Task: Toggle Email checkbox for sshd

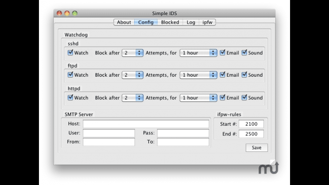Action: 222,52
